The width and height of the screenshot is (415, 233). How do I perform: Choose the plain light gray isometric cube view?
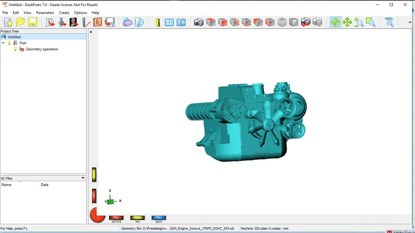(282, 22)
